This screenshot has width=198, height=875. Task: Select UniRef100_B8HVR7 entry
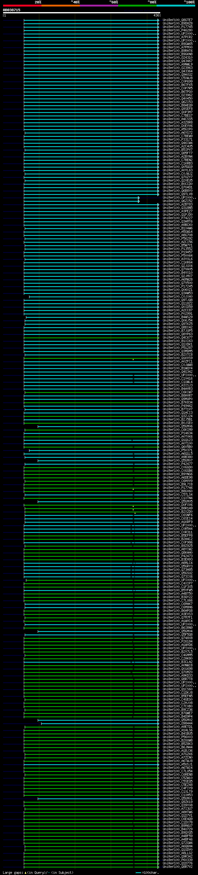click(177, 396)
